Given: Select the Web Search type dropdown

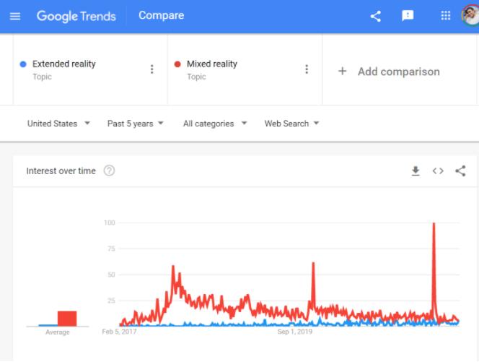Looking at the screenshot, I should [292, 124].
